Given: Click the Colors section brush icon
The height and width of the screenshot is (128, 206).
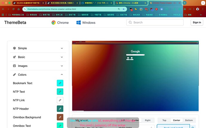Looking at the screenshot, I should 14,75.
